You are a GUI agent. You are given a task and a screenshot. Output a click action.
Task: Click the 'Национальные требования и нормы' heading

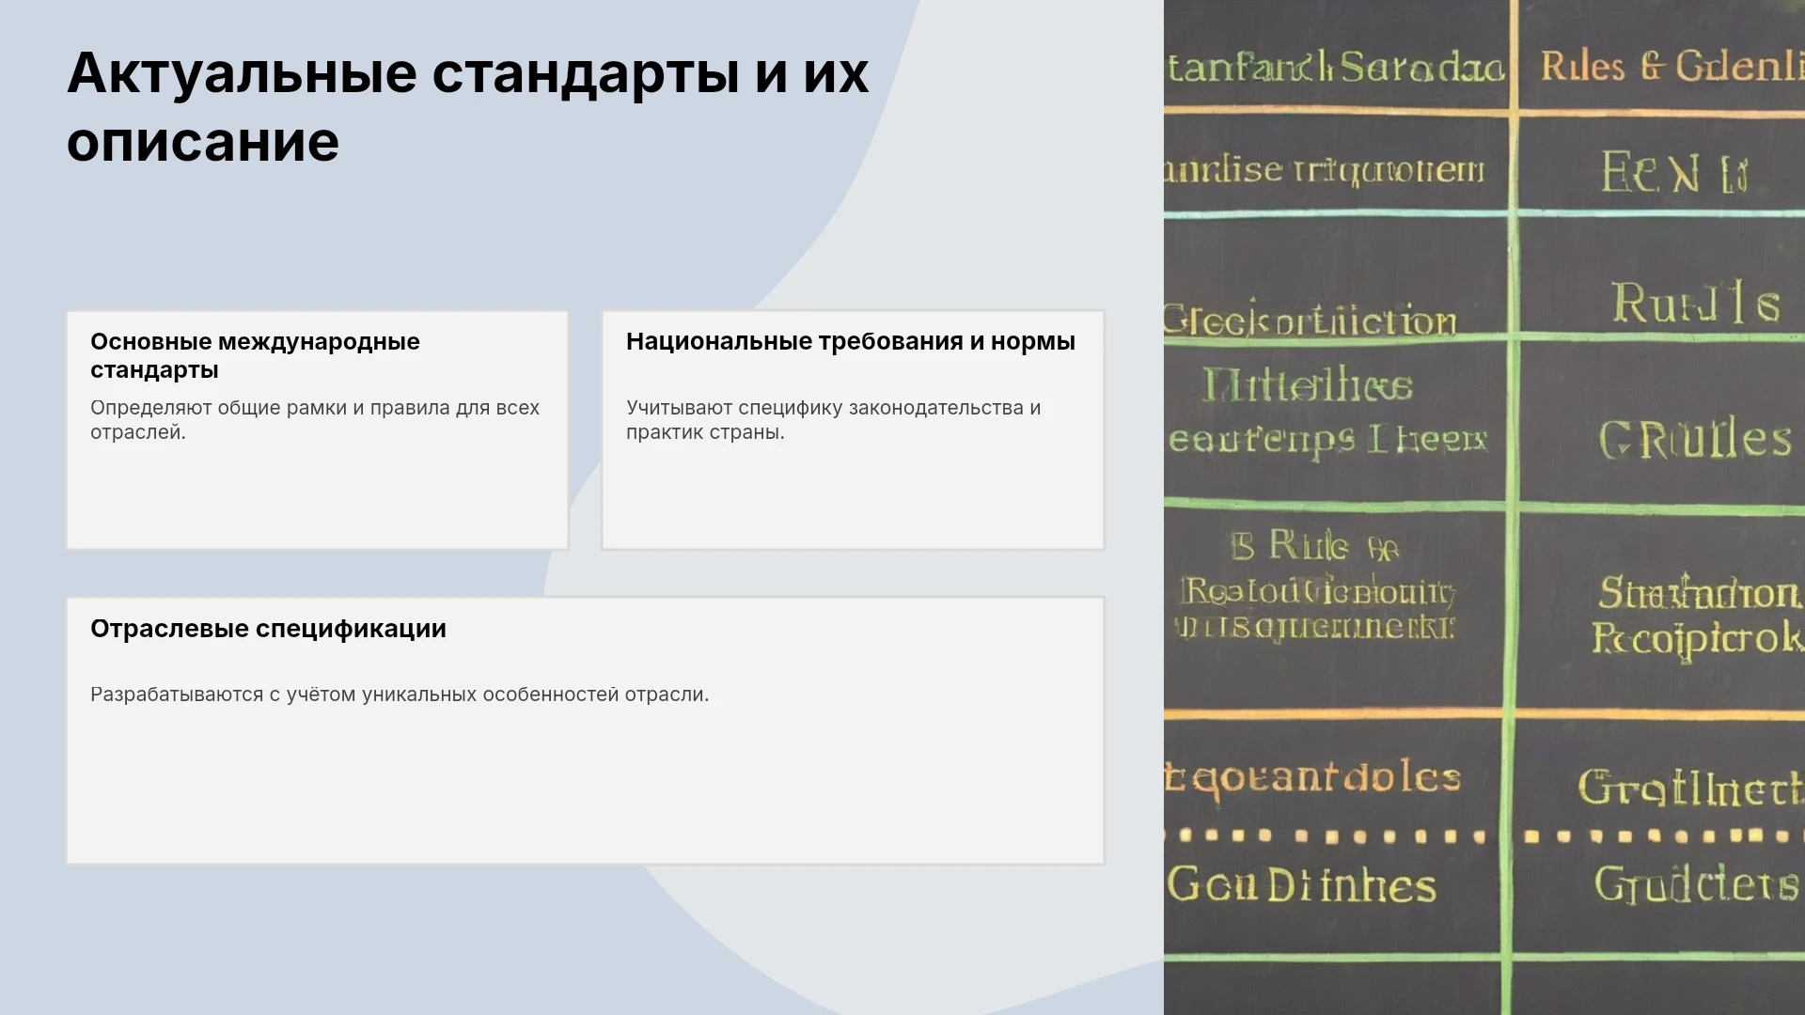tap(850, 341)
